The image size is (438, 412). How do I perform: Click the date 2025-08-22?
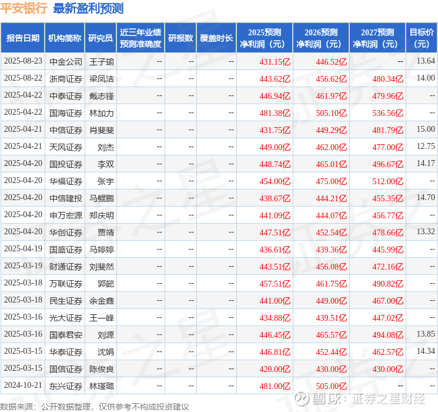tap(23, 78)
